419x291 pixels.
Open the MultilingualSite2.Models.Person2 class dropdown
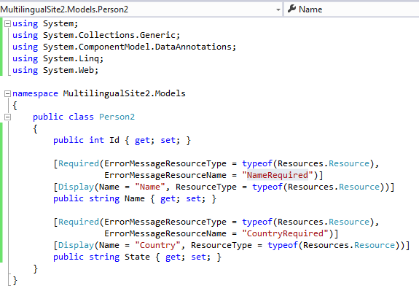click(141, 9)
